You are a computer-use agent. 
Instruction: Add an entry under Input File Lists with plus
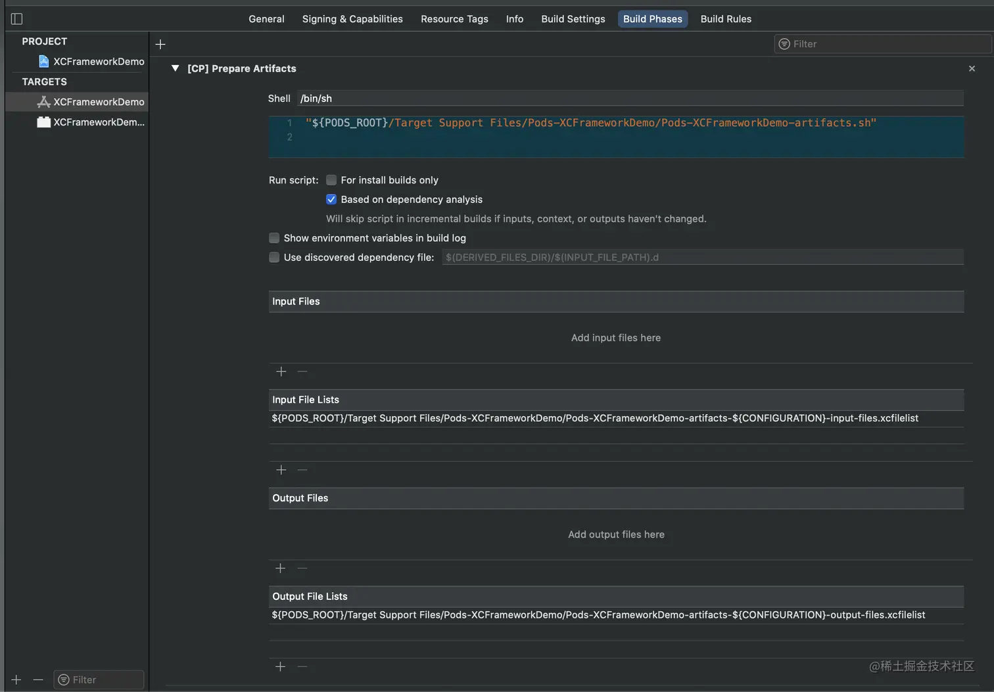(281, 470)
